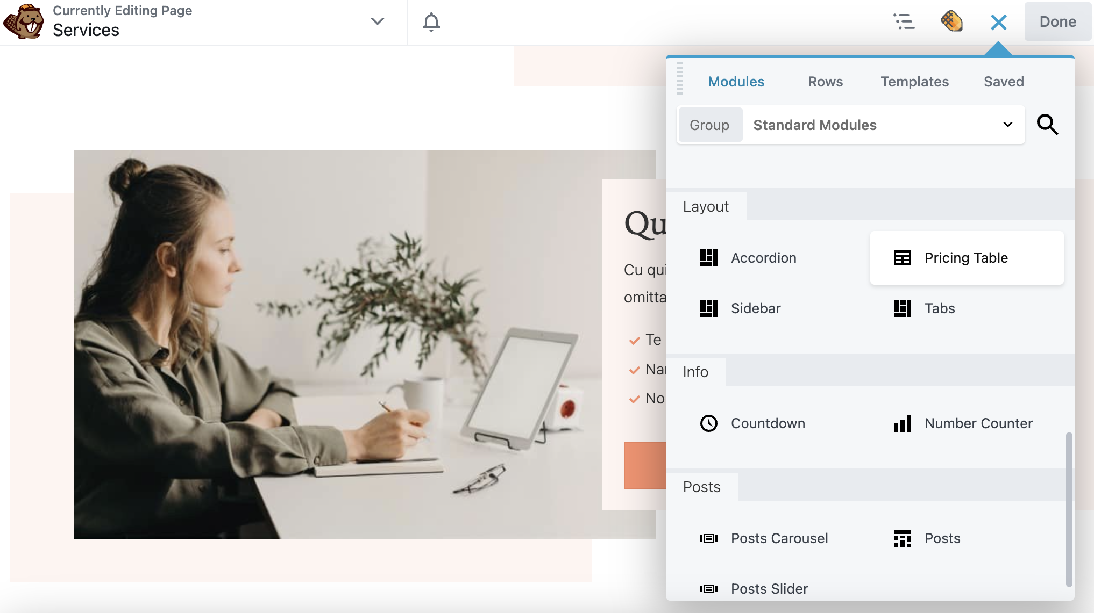1094x613 pixels.
Task: Expand the page selector dropdown arrow
Action: pyautogui.click(x=377, y=22)
